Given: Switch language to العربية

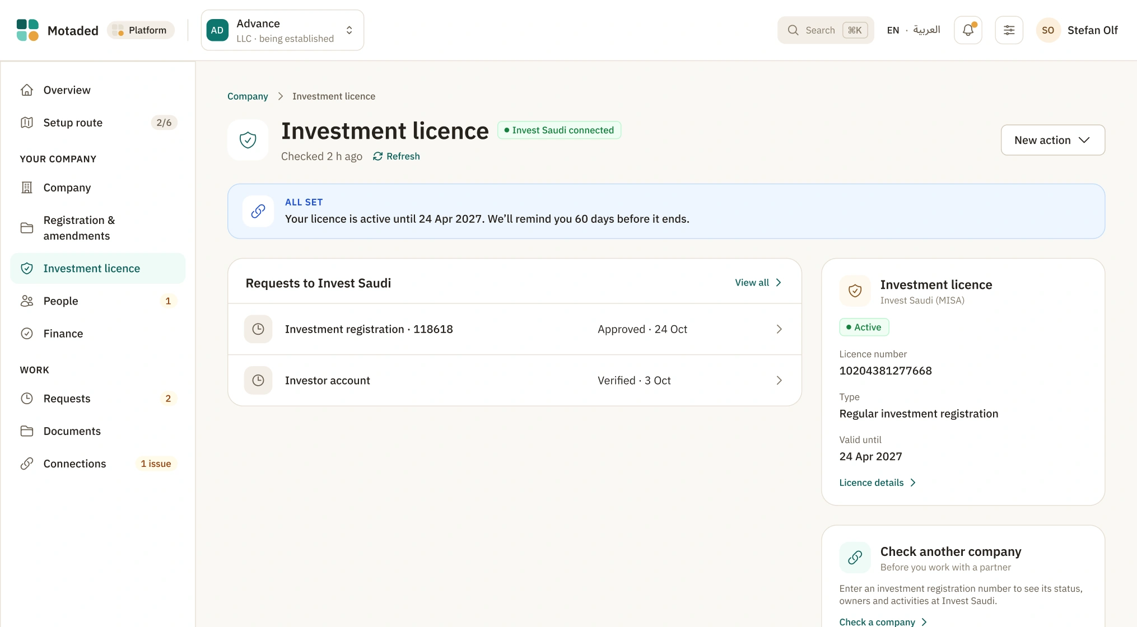Looking at the screenshot, I should 926,30.
